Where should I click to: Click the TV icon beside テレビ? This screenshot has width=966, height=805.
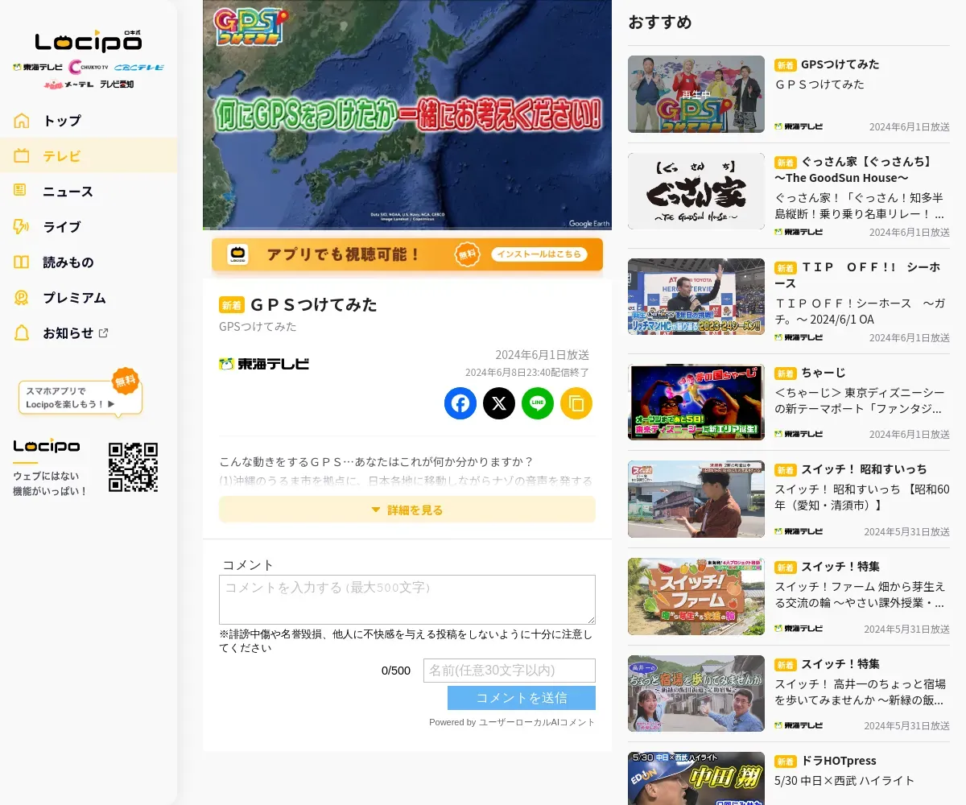22,156
